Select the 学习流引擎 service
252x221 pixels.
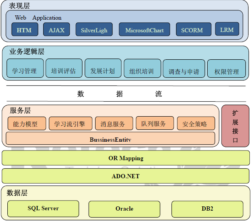(71, 124)
